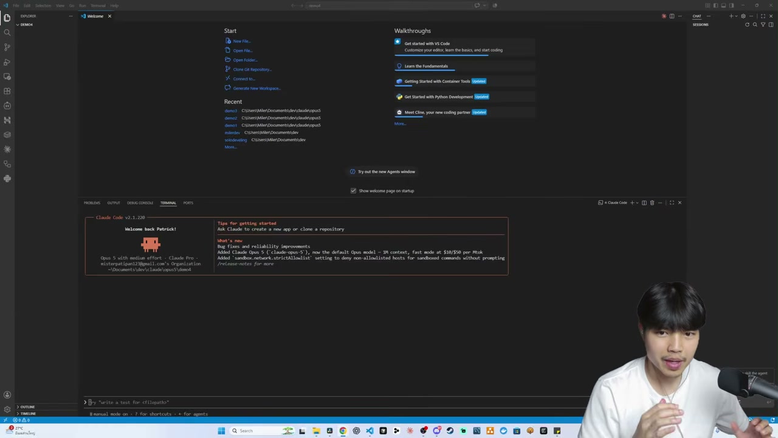
Task: Open the Selection menu
Action: [43, 5]
